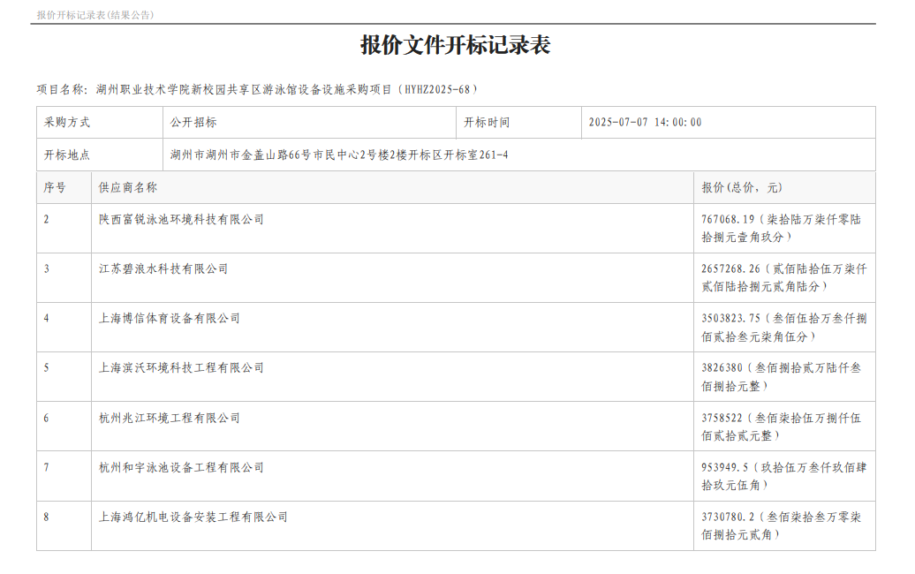Screen dimensions: 915x574
Task: Click the 开标地点 label cell
Action: click(100, 155)
